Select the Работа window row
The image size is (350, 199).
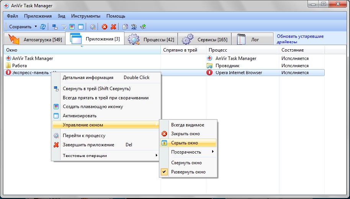tap(164, 65)
